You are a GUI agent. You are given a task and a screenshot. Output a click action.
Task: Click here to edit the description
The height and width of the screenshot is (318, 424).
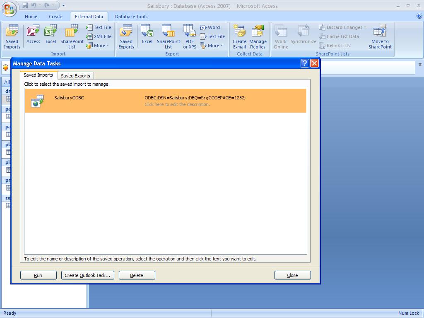(177, 104)
